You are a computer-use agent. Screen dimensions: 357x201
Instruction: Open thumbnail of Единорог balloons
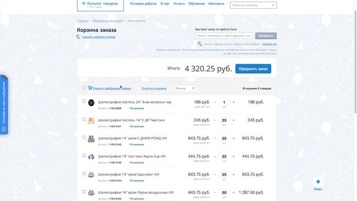pos(91,175)
